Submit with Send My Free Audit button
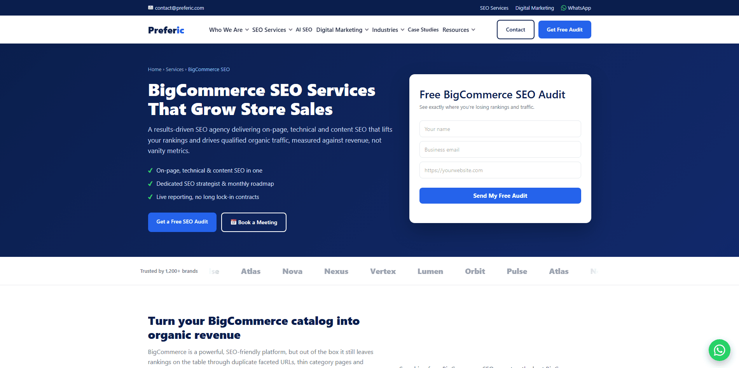Screen dimensions: 739x368 point(500,195)
